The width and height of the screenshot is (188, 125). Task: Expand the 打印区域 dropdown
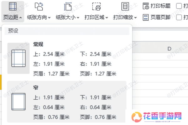pyautogui.click(x=96, y=17)
